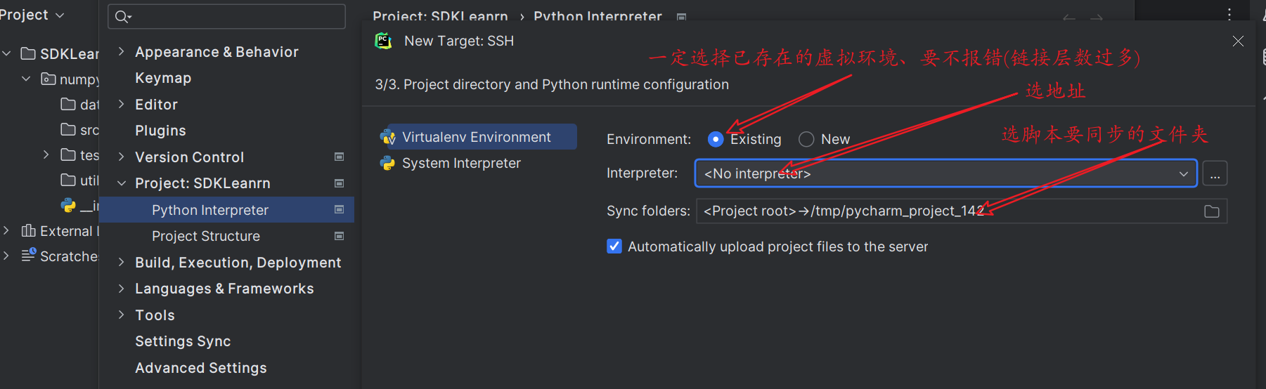This screenshot has width=1266, height=389.
Task: Expand the Tools settings section
Action: [121, 315]
